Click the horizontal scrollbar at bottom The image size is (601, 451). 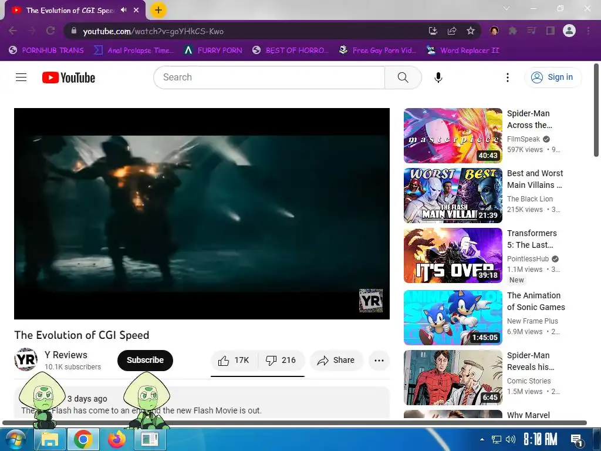[x=295, y=423]
